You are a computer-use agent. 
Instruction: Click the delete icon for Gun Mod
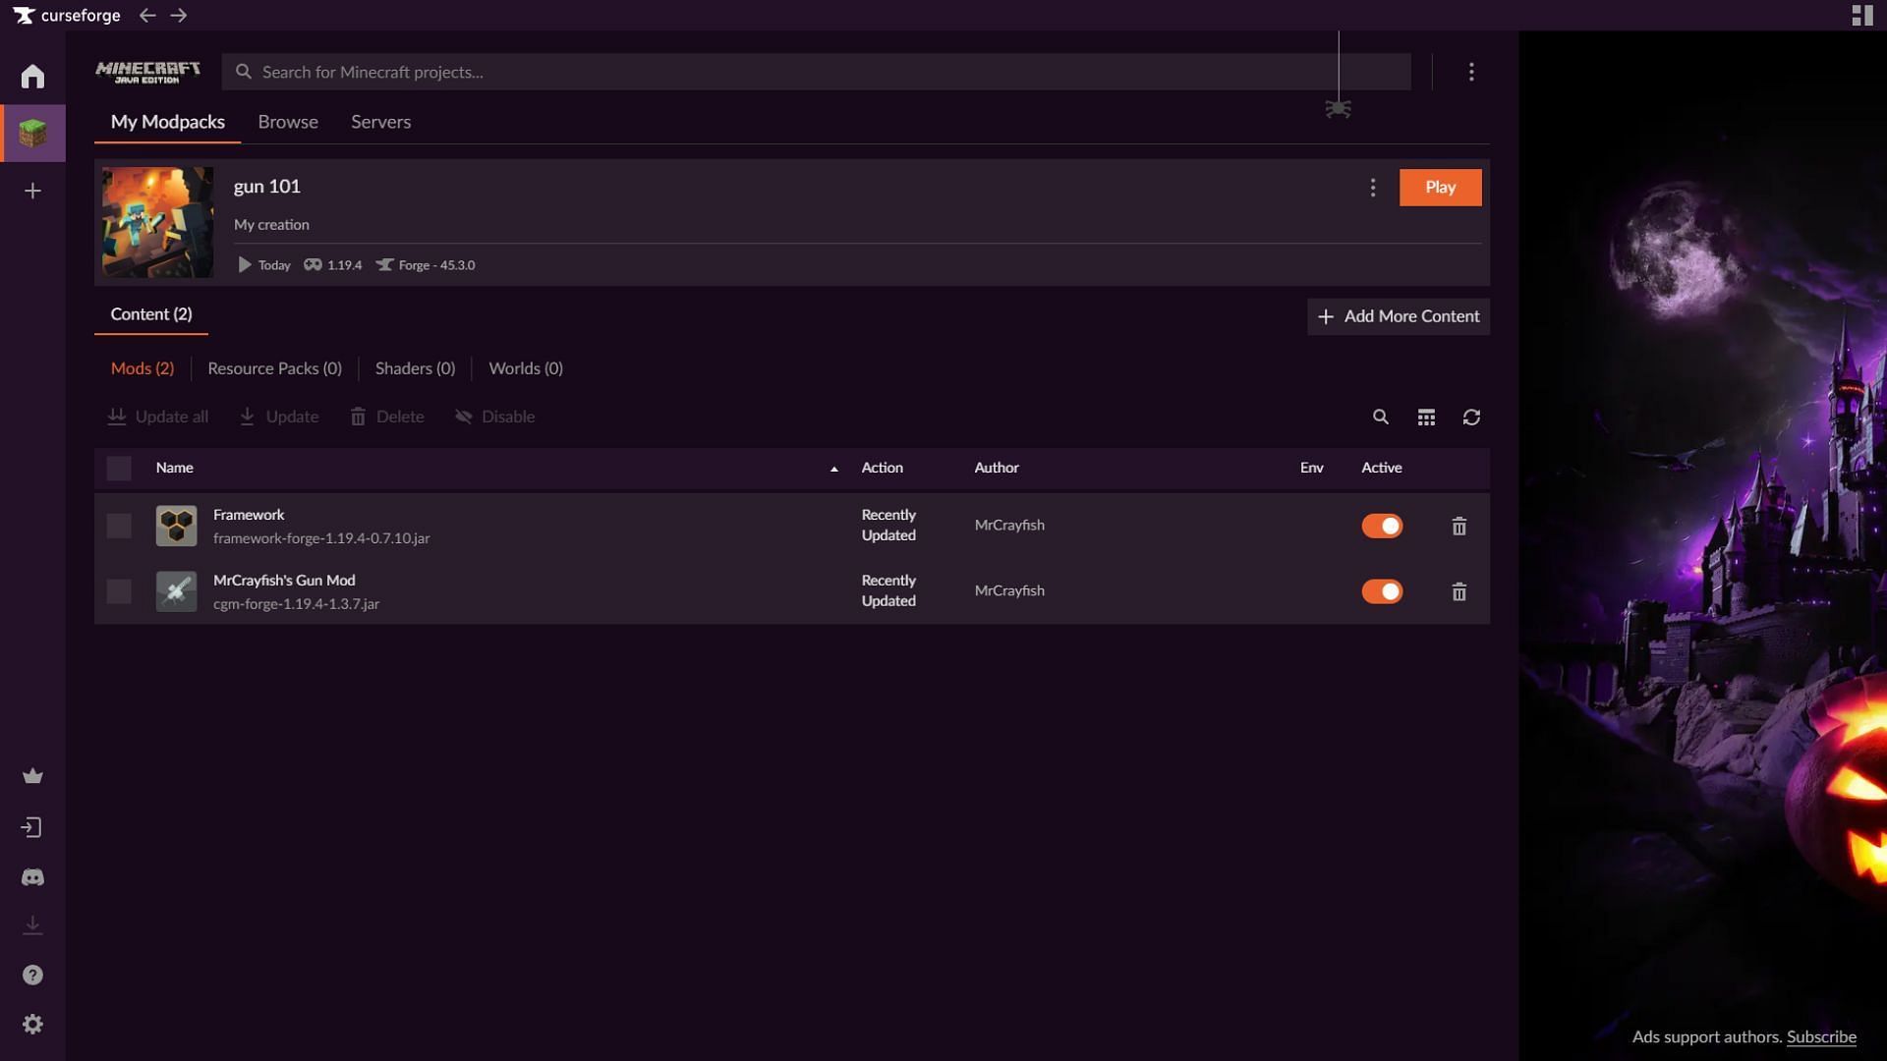[x=1458, y=590]
